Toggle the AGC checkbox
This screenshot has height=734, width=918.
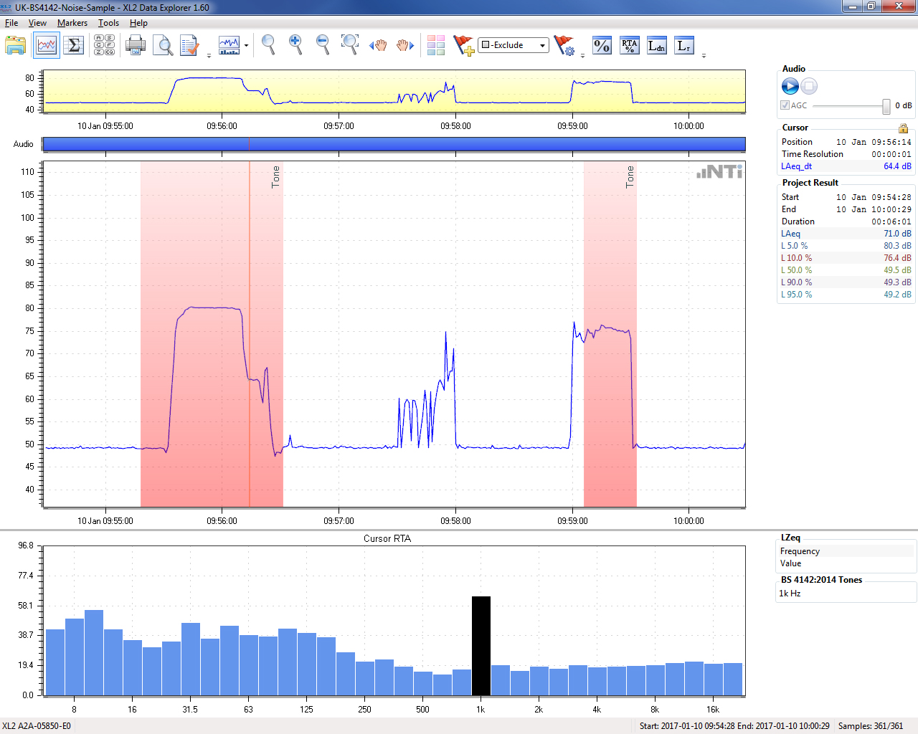[x=785, y=105]
